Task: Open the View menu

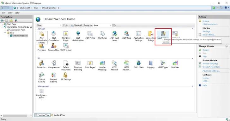Action: tap(10, 13)
